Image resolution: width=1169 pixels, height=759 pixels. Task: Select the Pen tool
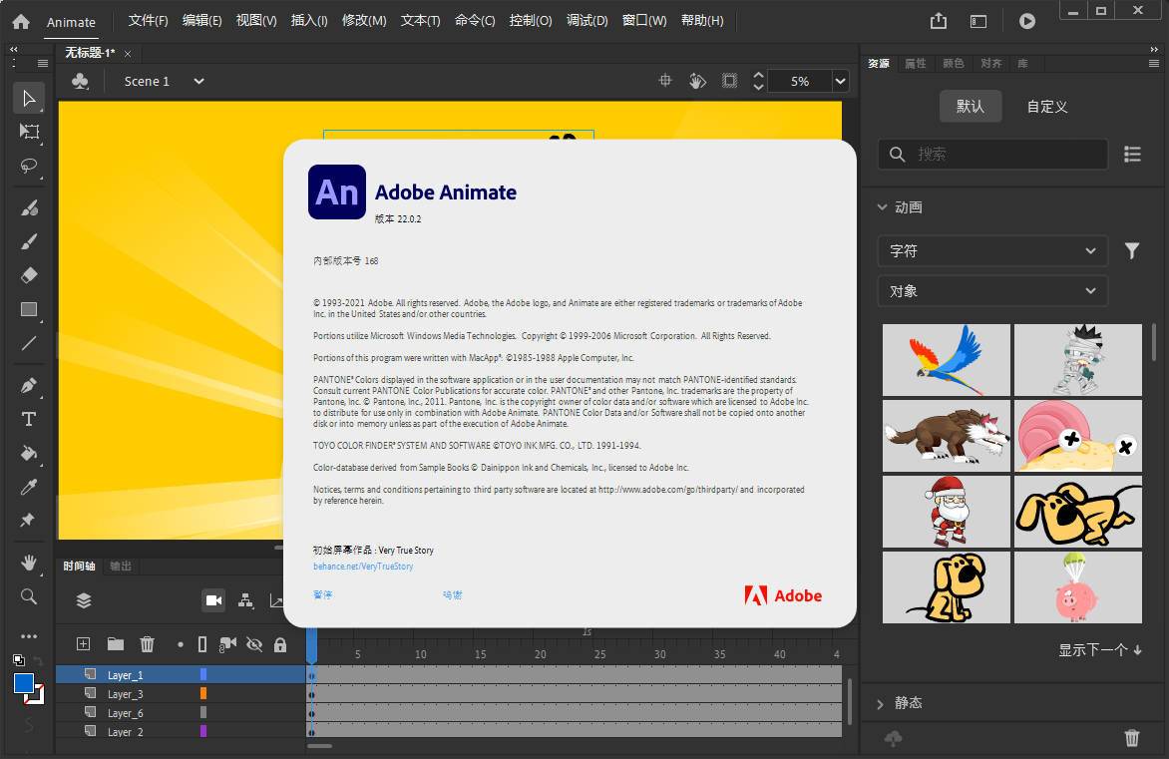[x=28, y=385]
